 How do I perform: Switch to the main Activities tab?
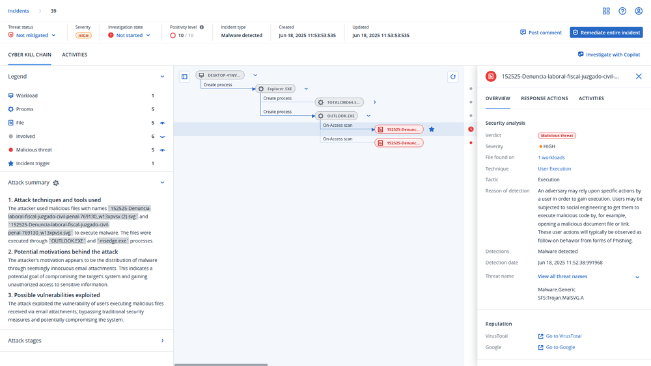(75, 55)
